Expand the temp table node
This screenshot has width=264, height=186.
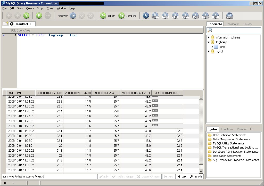212,47
